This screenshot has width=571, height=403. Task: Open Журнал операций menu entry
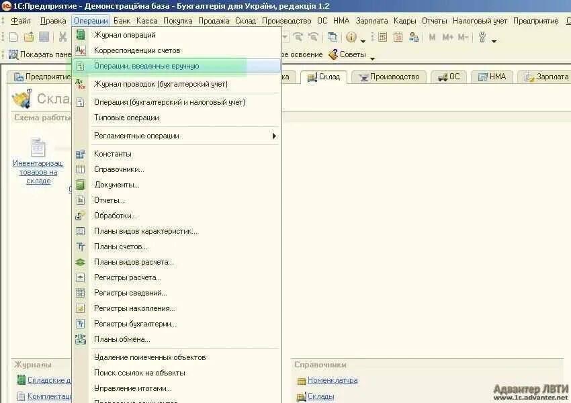click(177, 35)
